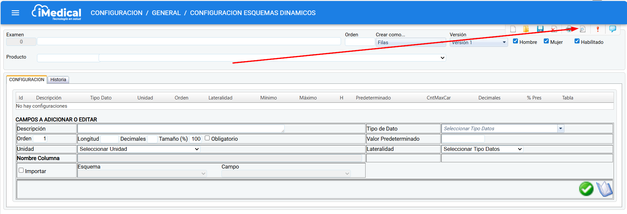Click the GENERAL breadcrumb link
The width and height of the screenshot is (627, 214).
click(166, 13)
